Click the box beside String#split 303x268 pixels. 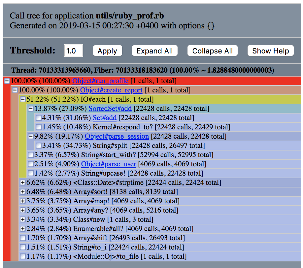38,146
